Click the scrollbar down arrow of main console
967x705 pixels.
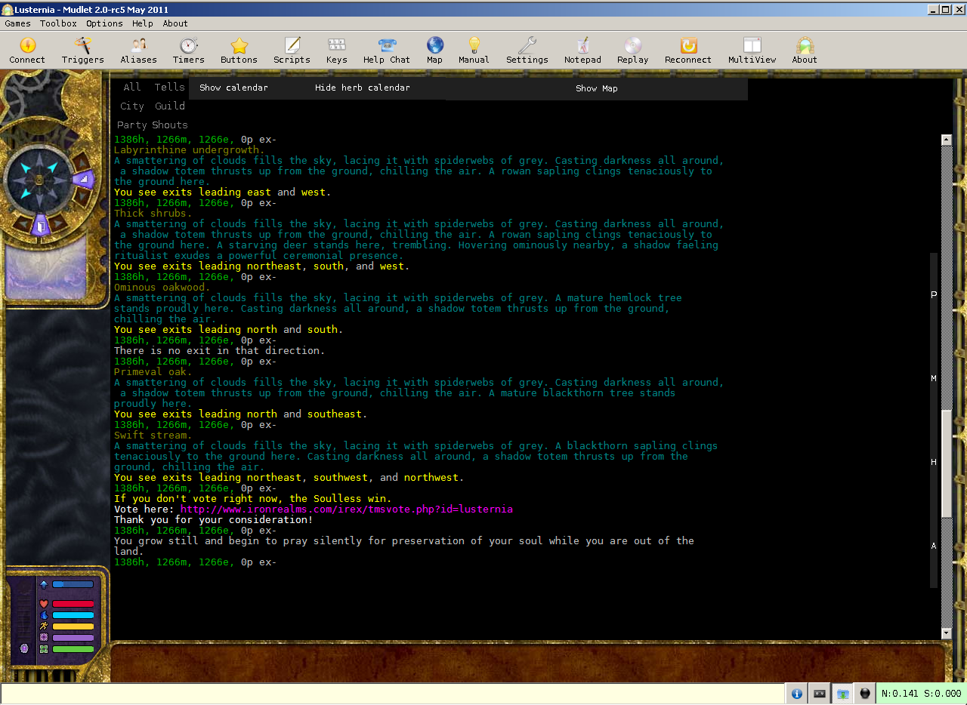point(947,633)
